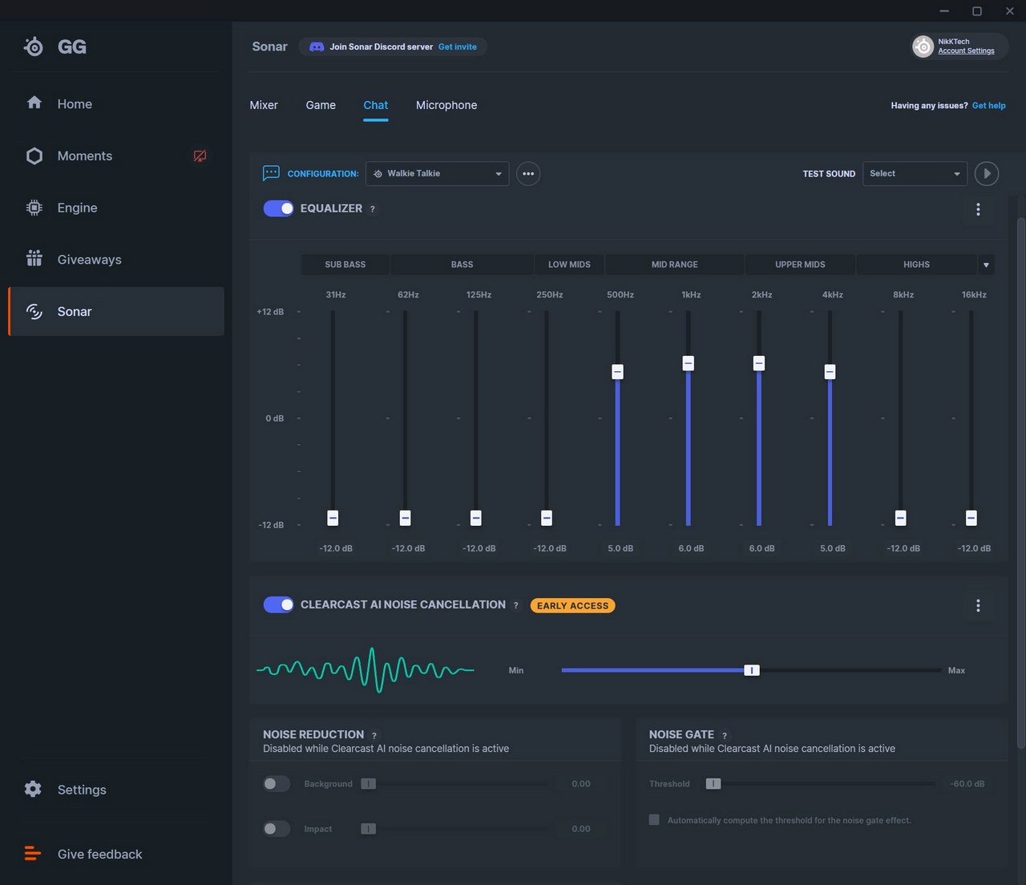
Task: Toggle the Background noise reduction switch
Action: 277,783
